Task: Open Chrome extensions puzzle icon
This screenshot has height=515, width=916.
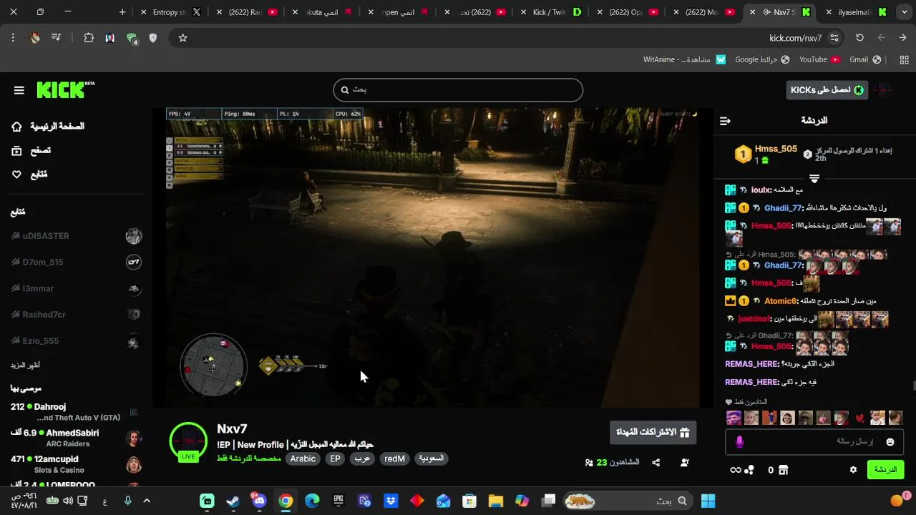Action: (x=89, y=38)
